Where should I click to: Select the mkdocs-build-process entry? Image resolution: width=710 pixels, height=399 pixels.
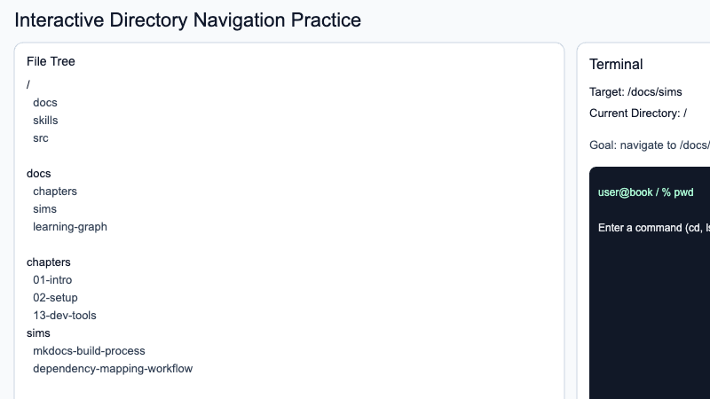[x=89, y=351]
